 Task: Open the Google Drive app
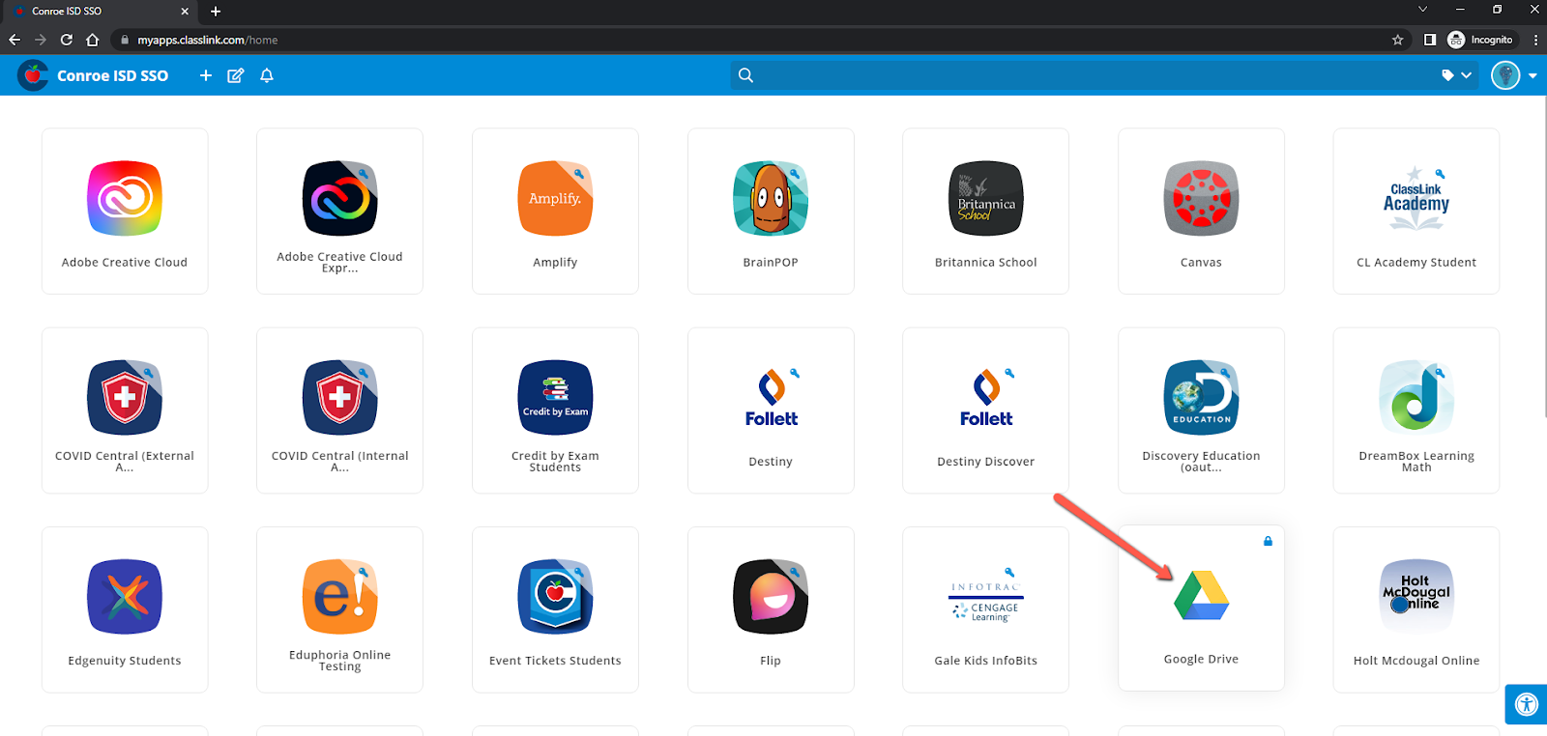pyautogui.click(x=1201, y=609)
